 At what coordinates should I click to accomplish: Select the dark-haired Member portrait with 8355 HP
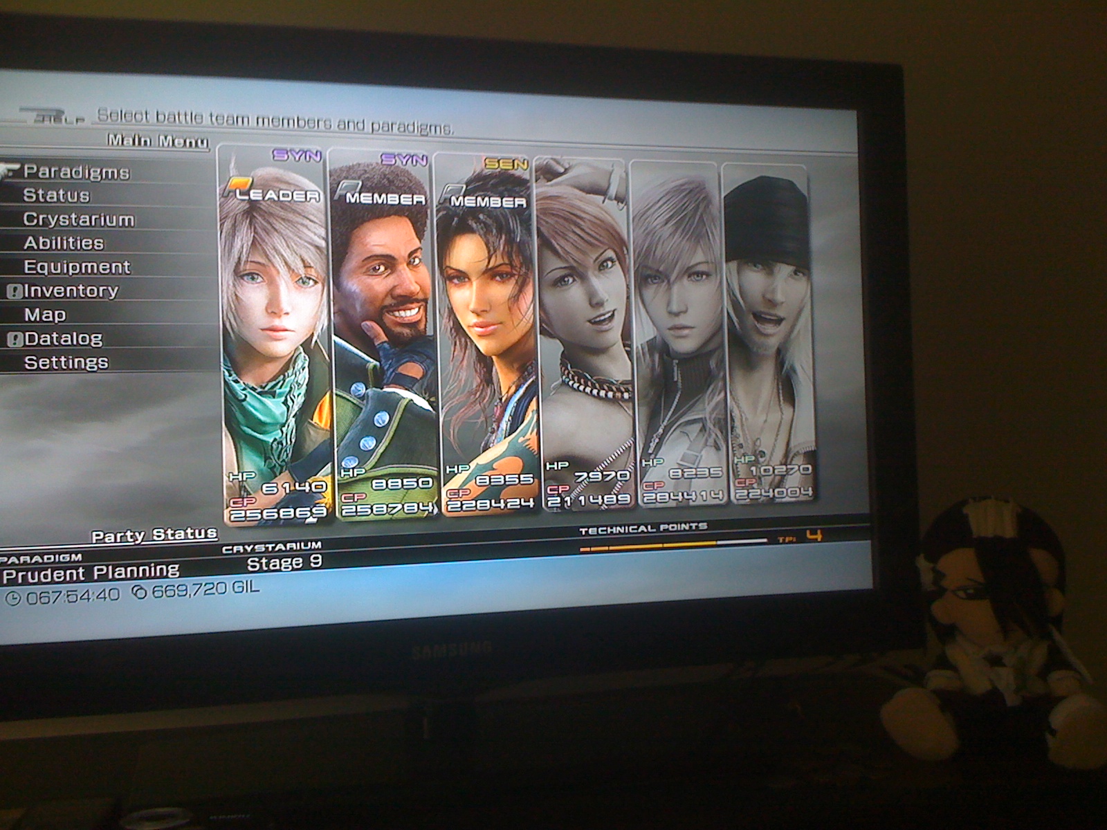coord(487,335)
